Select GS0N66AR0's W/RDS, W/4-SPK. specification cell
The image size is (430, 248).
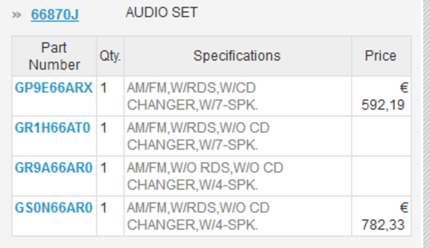click(237, 217)
